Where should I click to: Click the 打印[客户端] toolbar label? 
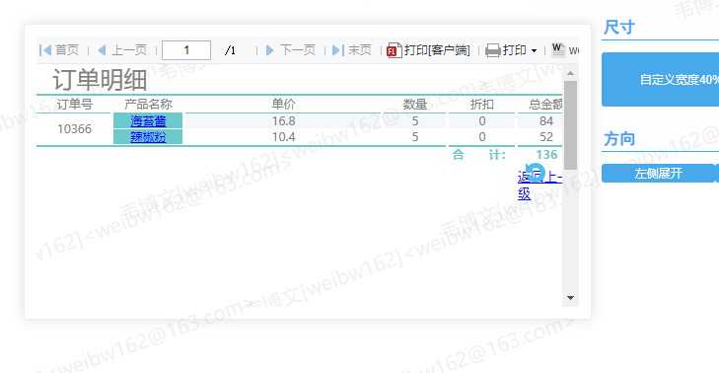437,50
